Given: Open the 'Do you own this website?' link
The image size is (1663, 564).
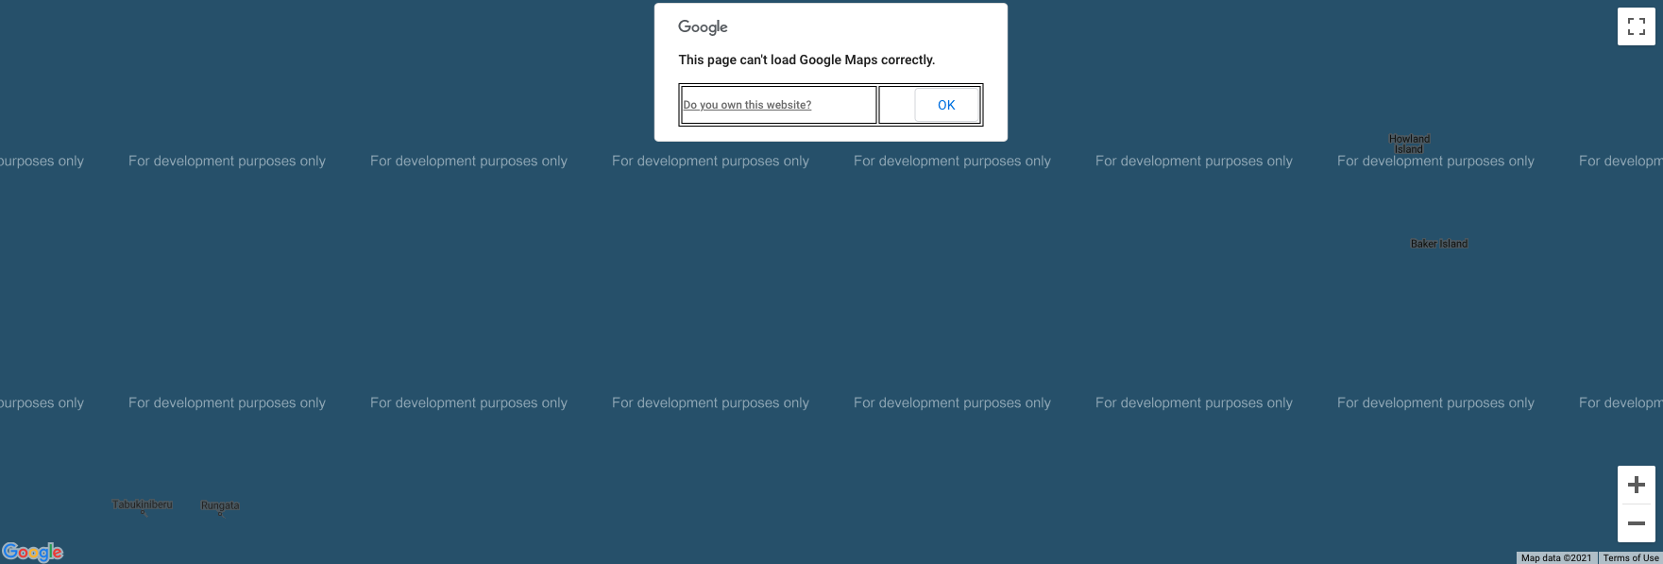Looking at the screenshot, I should pos(747,105).
